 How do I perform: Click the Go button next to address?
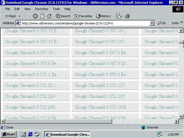(x=162, y=23)
